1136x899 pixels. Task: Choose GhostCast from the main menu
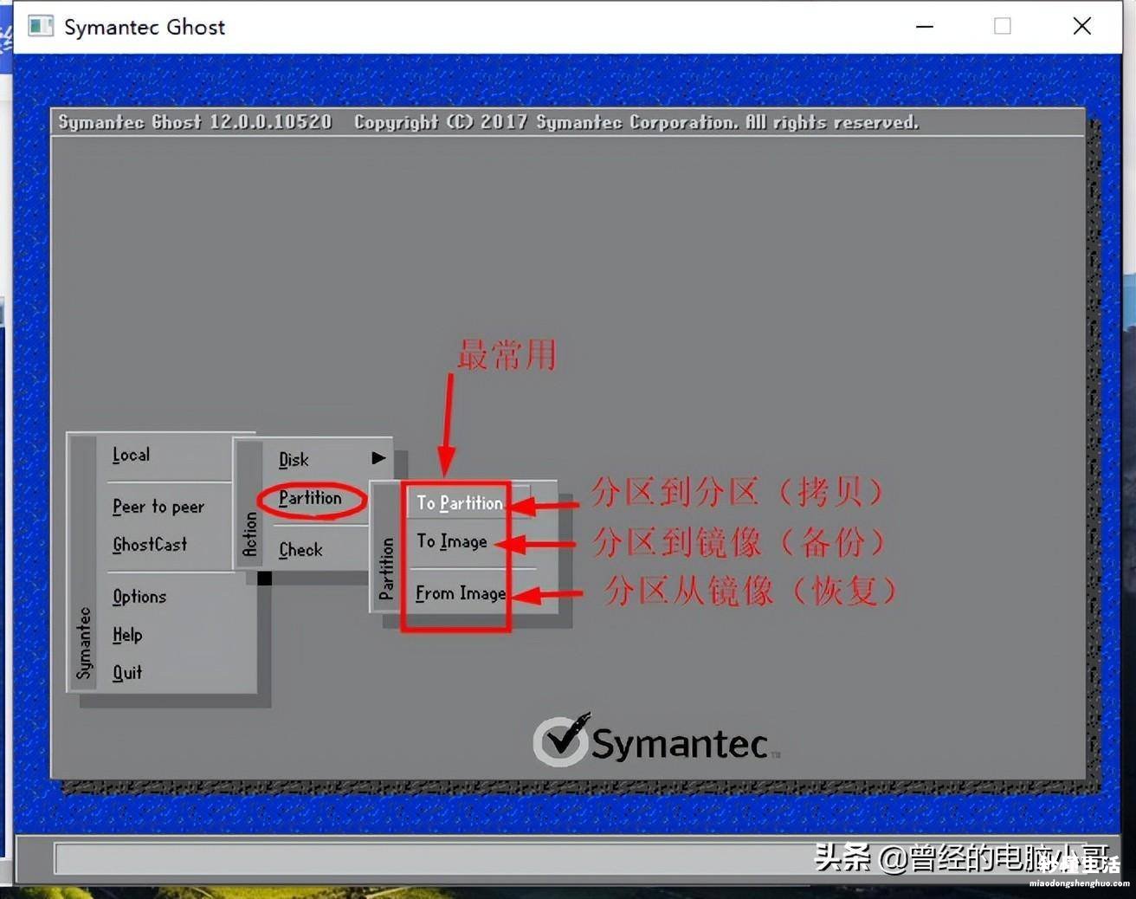(150, 545)
